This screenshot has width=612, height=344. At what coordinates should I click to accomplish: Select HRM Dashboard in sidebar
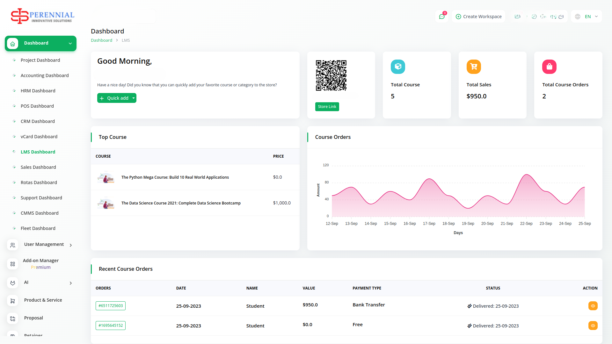(x=38, y=91)
